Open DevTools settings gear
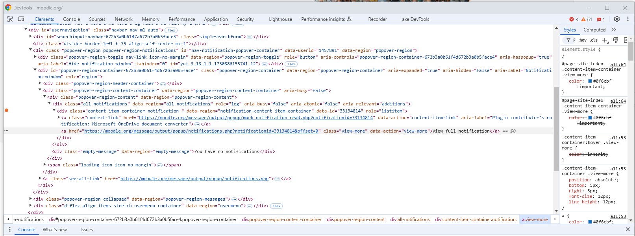The height and width of the screenshot is (236, 635). coord(617,19)
